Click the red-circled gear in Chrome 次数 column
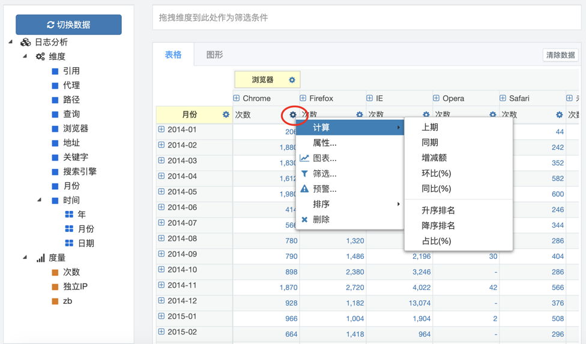 pos(293,114)
